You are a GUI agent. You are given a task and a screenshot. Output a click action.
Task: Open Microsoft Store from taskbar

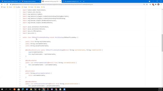(19, 89)
